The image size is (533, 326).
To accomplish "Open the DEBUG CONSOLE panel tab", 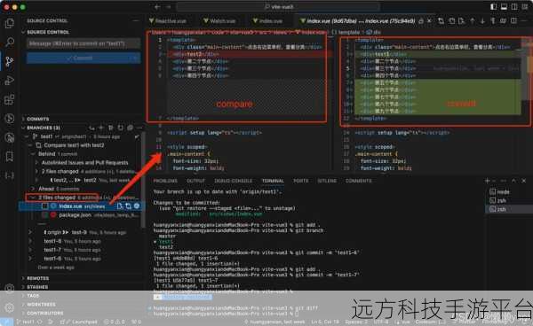I will tap(233, 181).
